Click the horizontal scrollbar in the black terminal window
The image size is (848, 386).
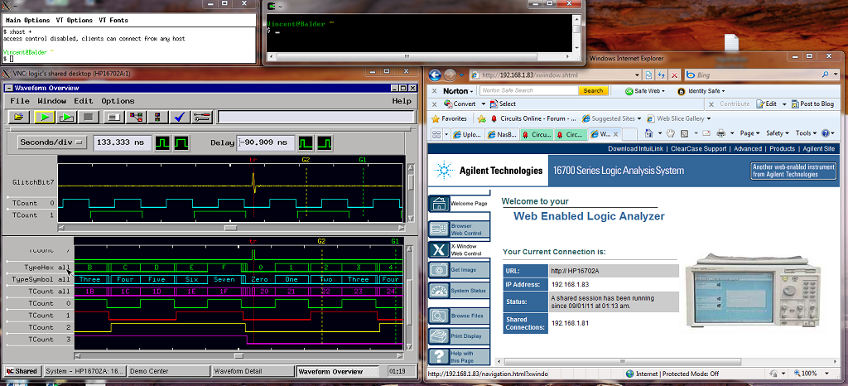click(x=420, y=56)
